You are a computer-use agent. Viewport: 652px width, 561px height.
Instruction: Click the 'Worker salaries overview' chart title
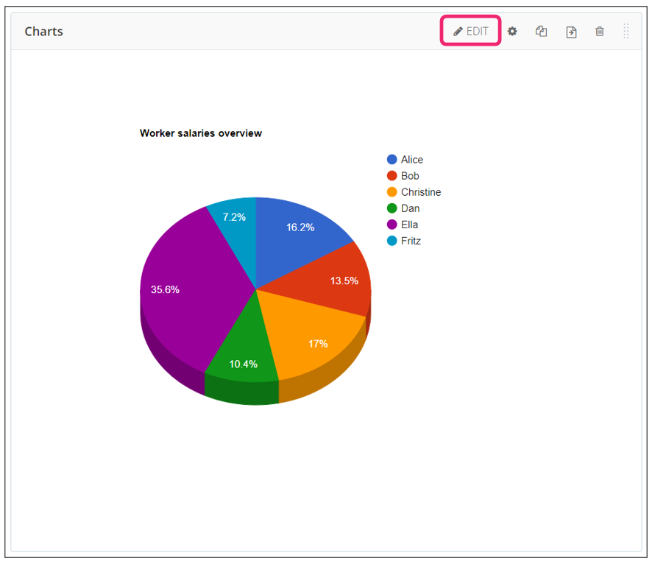coord(201,133)
